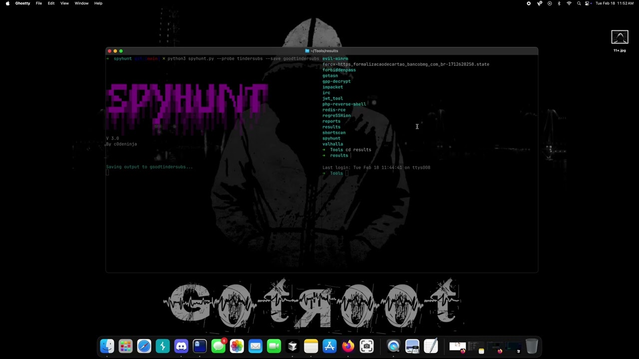This screenshot has height=359, width=639.
Task: Click 'gpp-decrypt' in directory listing
Action: (x=336, y=81)
